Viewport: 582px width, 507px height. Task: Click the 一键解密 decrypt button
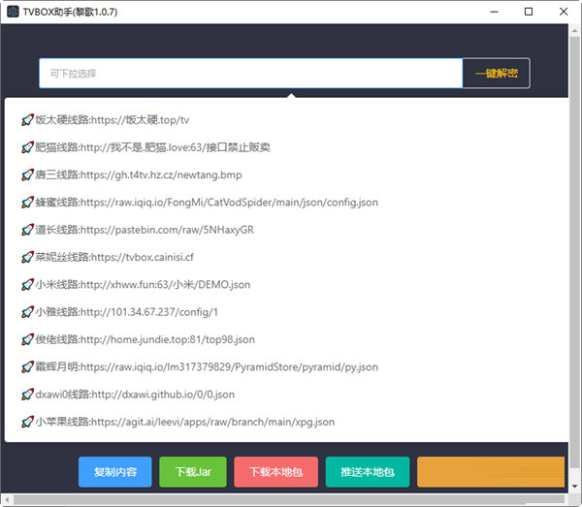[497, 73]
